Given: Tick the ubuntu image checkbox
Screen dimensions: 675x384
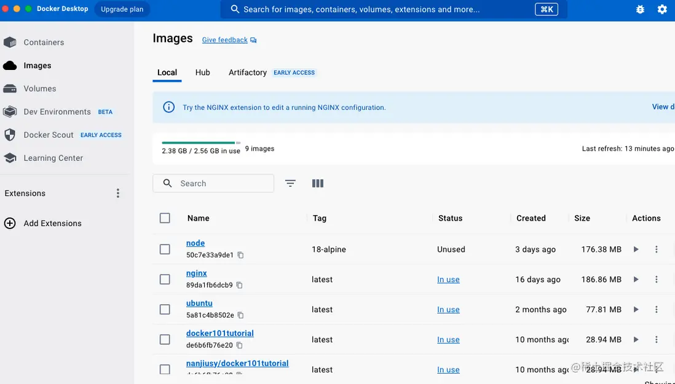Looking at the screenshot, I should (165, 310).
